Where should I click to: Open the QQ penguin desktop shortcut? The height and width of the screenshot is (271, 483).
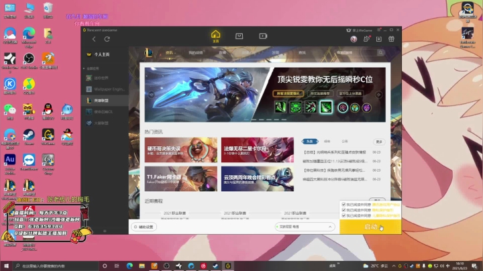coord(48,111)
